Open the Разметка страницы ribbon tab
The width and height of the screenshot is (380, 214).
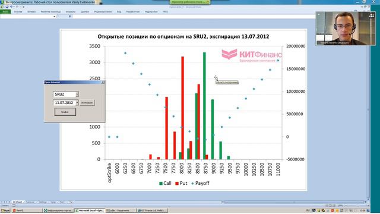[x=51, y=11]
